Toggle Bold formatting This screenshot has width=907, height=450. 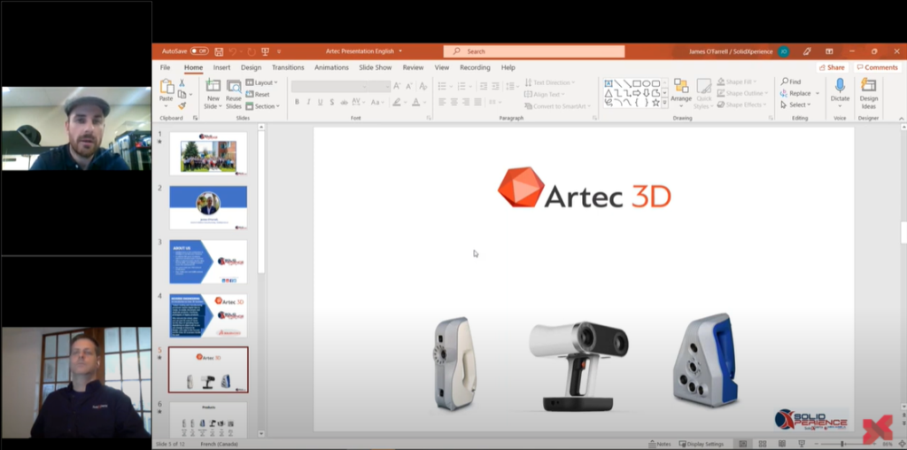point(298,103)
